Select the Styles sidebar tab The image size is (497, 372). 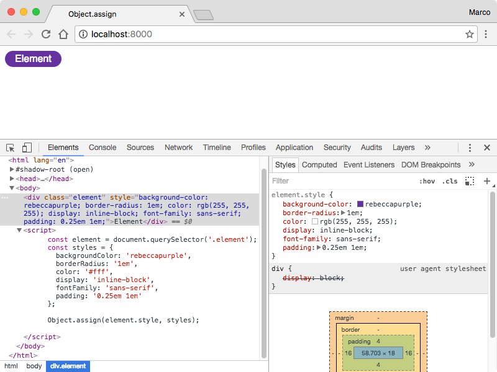pos(285,165)
